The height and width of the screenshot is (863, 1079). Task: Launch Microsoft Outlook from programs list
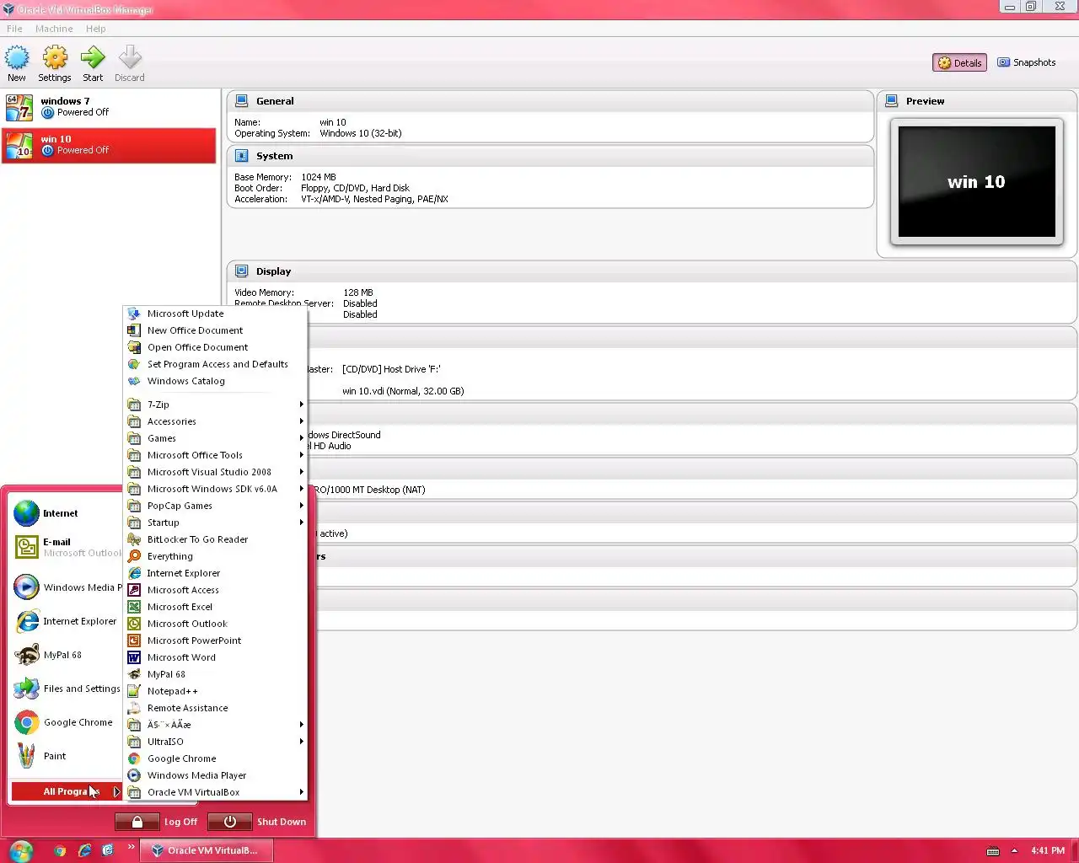215,624
